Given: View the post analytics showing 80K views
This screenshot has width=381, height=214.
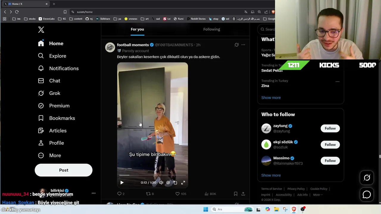Looking at the screenshot, I should 210,194.
